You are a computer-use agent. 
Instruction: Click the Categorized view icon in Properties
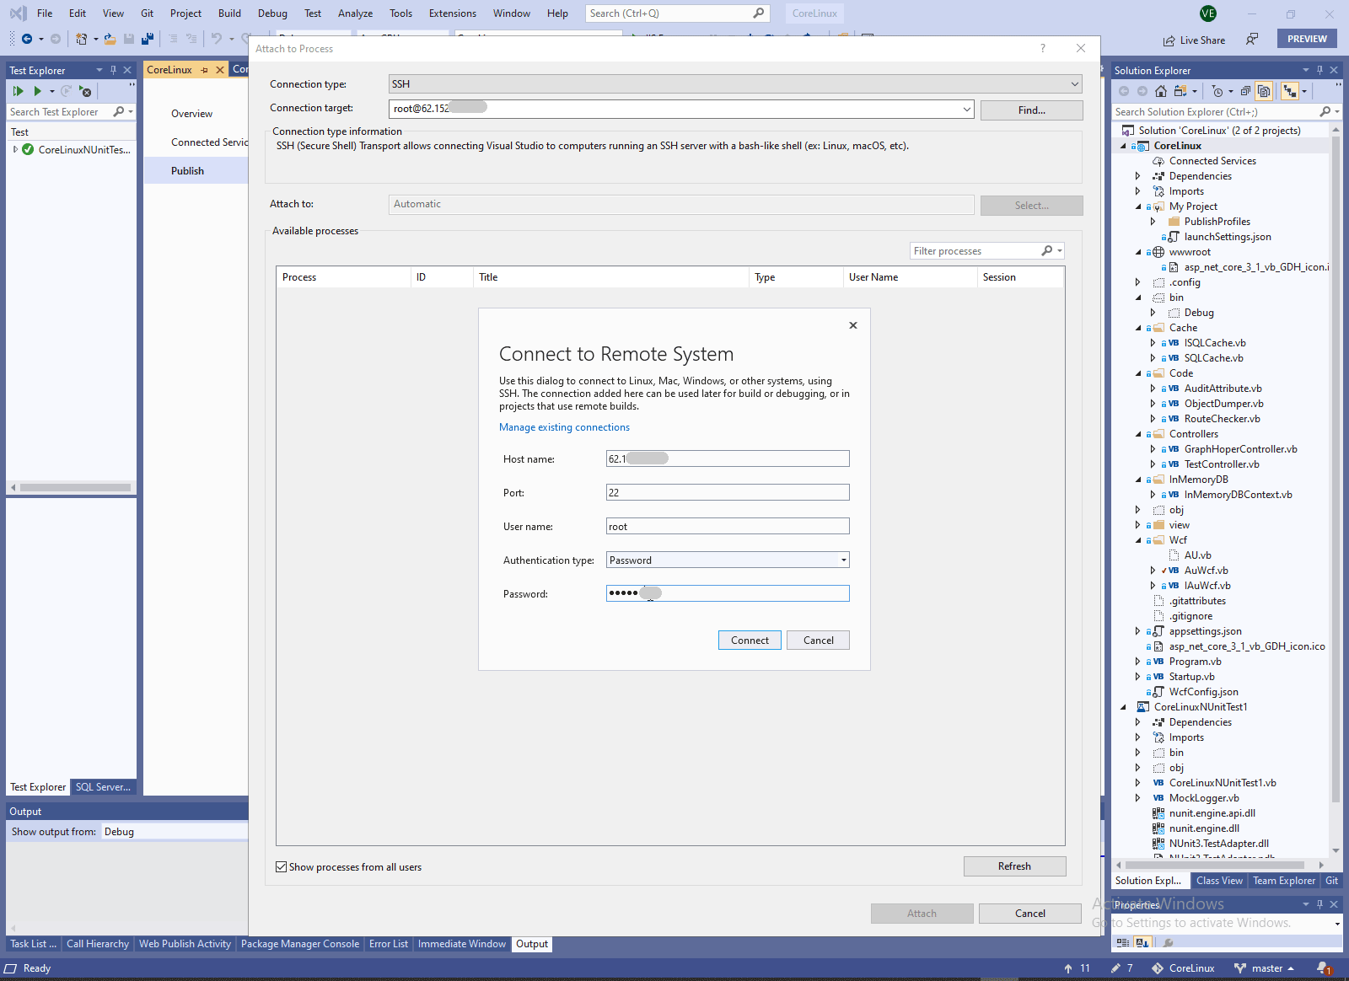click(x=1123, y=943)
